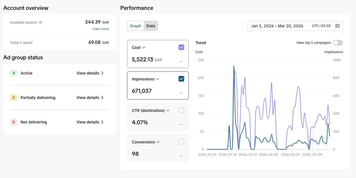Image resolution: width=356 pixels, height=178 pixels.
Task: Open the Conversions metric dropdown
Action: tap(158, 142)
